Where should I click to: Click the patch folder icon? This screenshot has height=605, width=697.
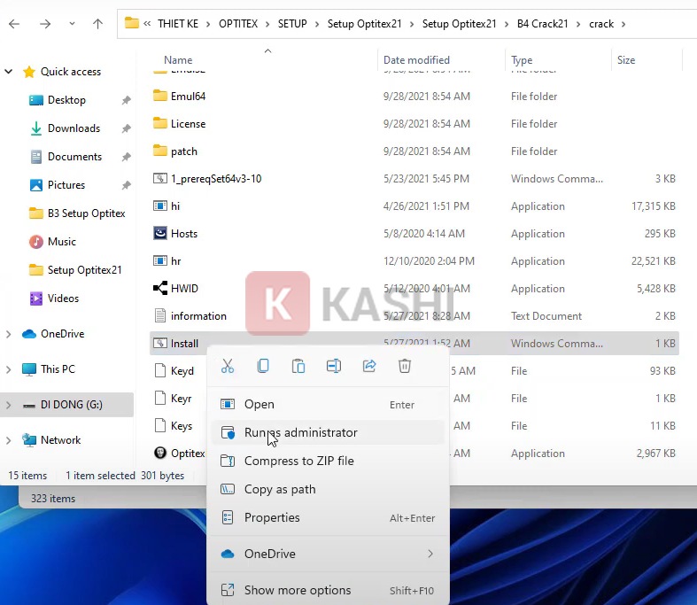coord(160,151)
